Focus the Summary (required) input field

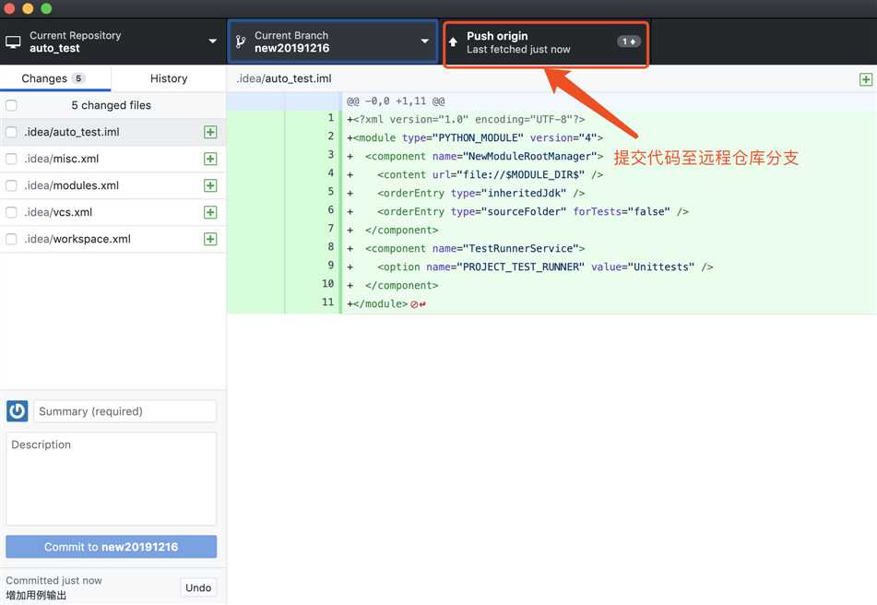(124, 411)
